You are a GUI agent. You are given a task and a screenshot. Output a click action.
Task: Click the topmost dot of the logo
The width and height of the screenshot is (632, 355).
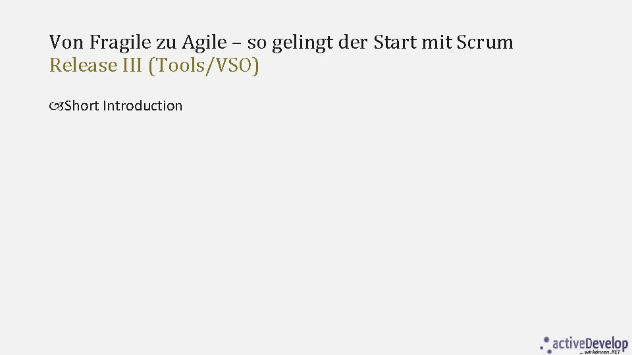coord(546,339)
